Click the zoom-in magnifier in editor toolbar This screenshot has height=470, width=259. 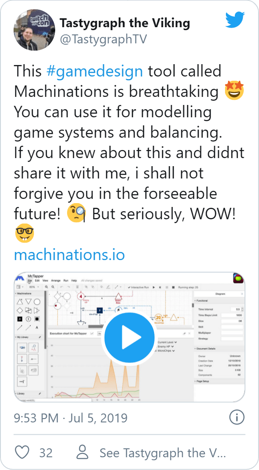46,287
